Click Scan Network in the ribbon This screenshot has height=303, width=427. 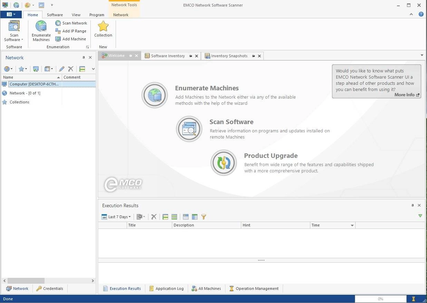(71, 23)
